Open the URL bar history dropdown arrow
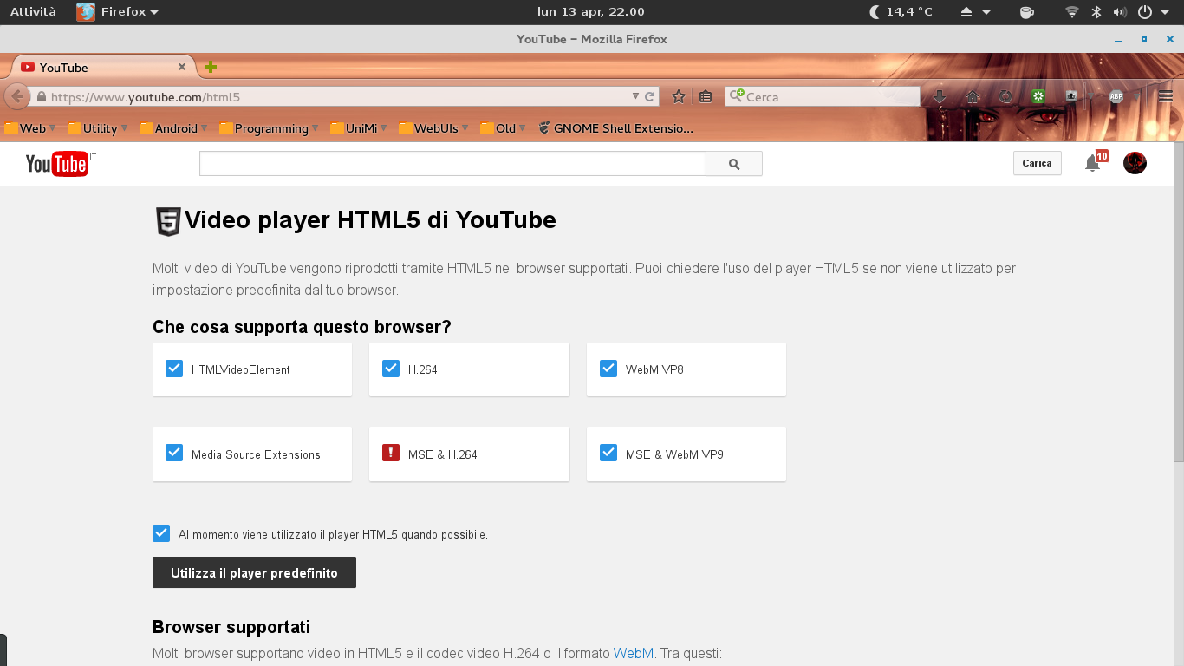 click(635, 97)
